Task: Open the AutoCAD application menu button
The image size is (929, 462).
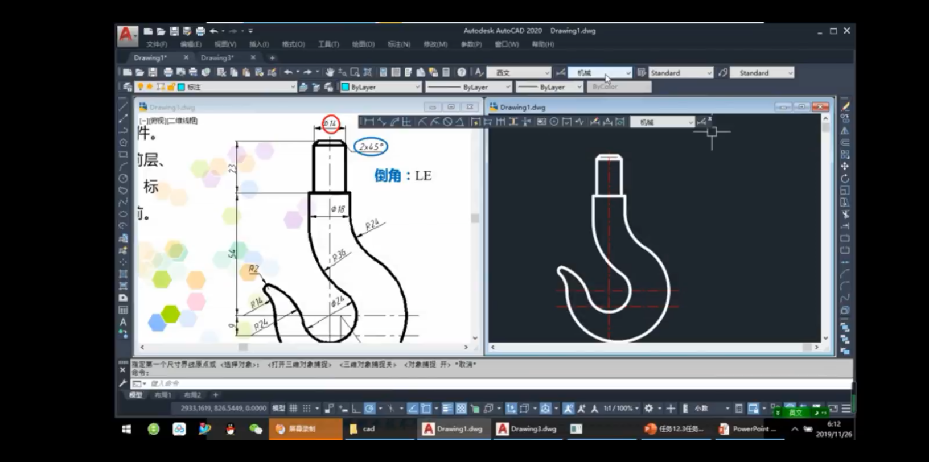Action: tap(126, 36)
